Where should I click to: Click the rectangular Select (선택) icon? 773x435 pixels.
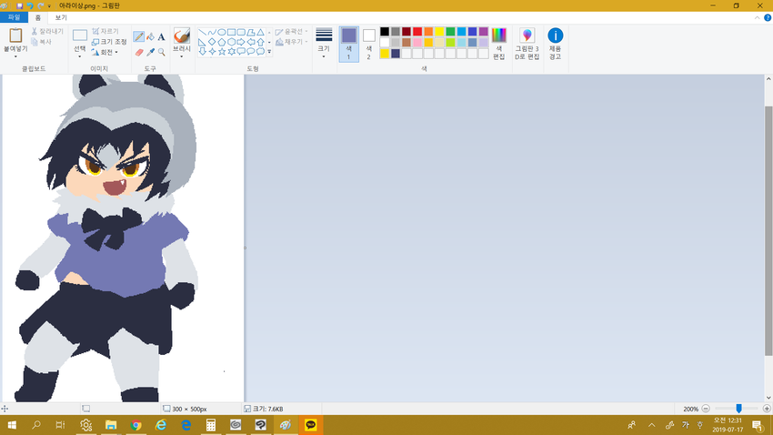[80, 35]
